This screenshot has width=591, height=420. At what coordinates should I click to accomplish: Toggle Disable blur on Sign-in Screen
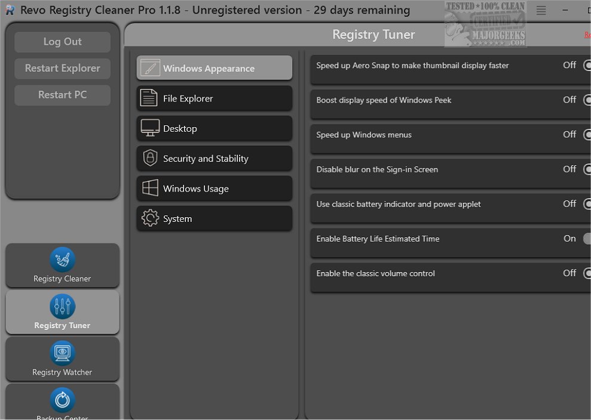tap(587, 169)
